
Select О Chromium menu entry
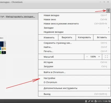[74, 82]
